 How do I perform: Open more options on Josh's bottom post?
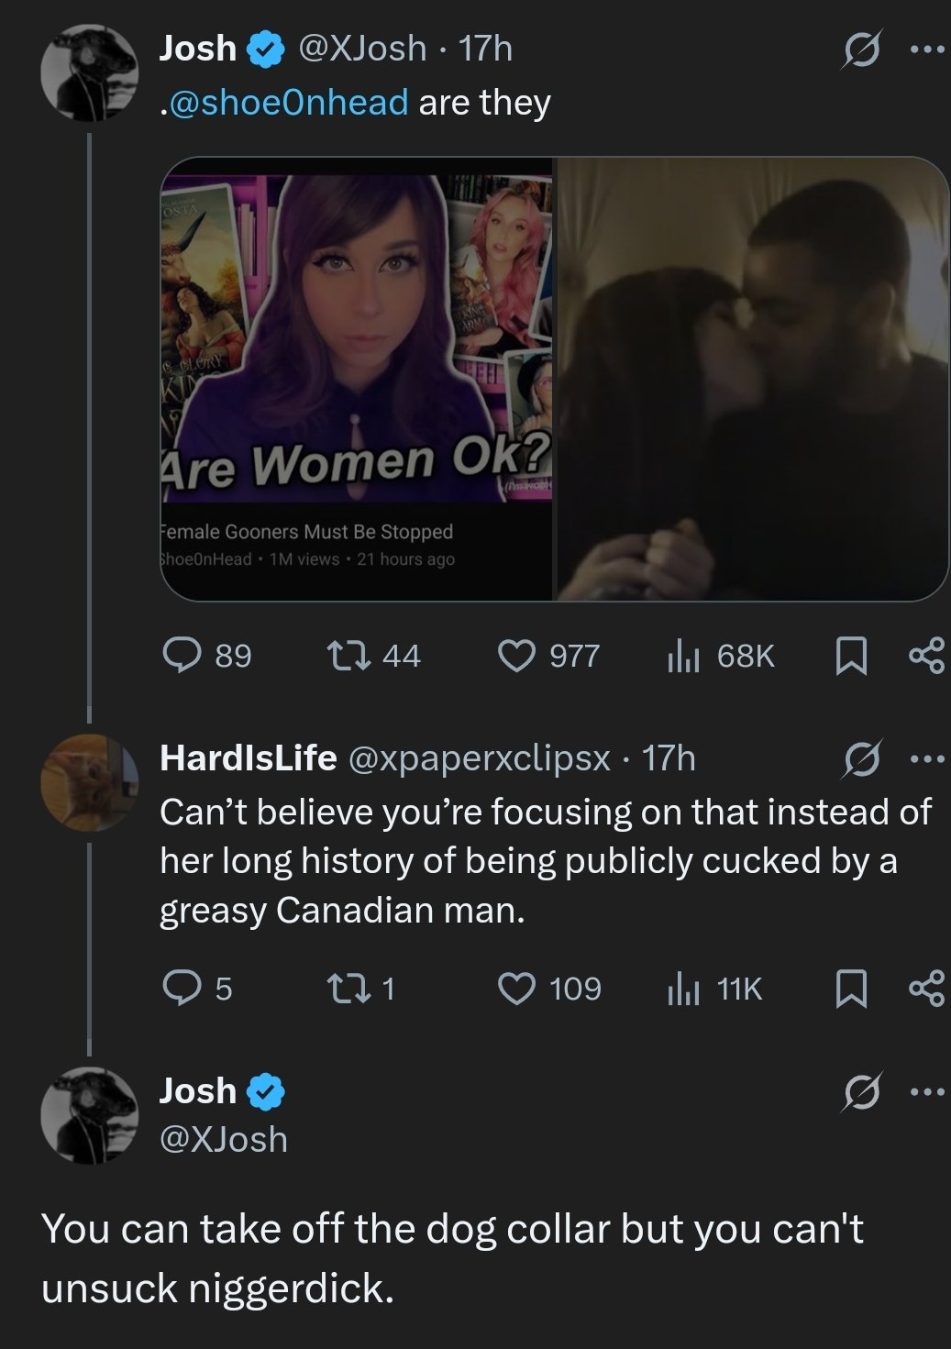pos(927,1091)
